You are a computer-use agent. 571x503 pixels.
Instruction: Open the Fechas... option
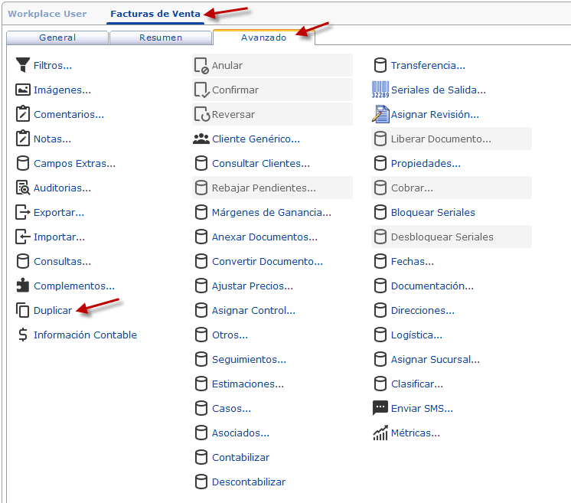click(413, 261)
